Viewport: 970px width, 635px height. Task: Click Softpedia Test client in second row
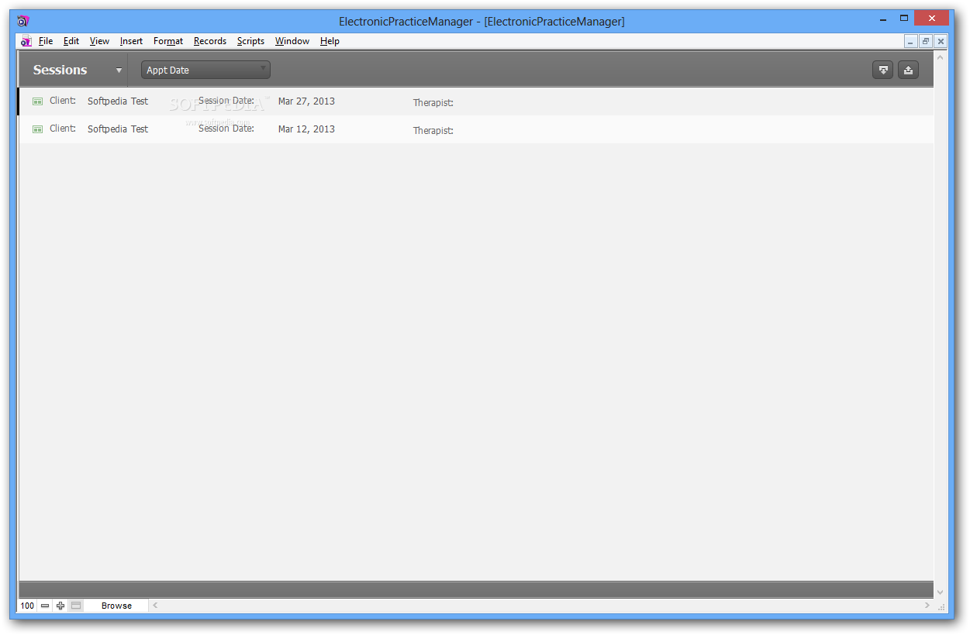pos(118,129)
